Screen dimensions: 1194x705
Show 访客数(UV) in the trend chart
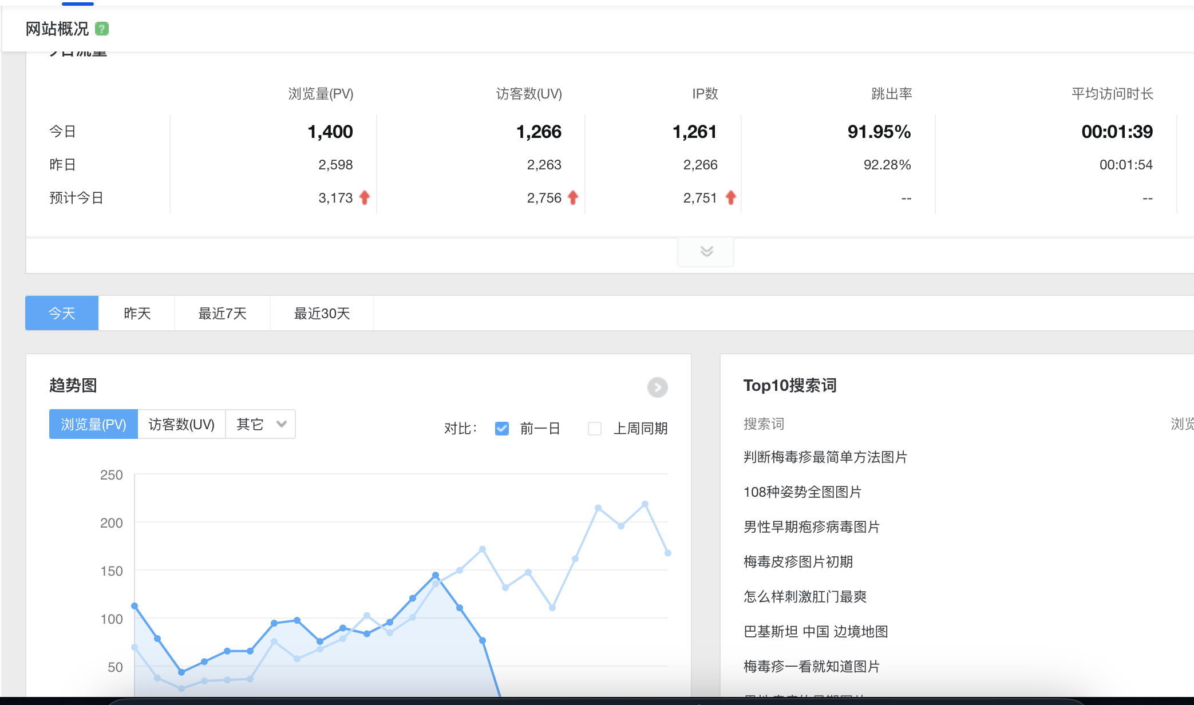click(x=181, y=424)
